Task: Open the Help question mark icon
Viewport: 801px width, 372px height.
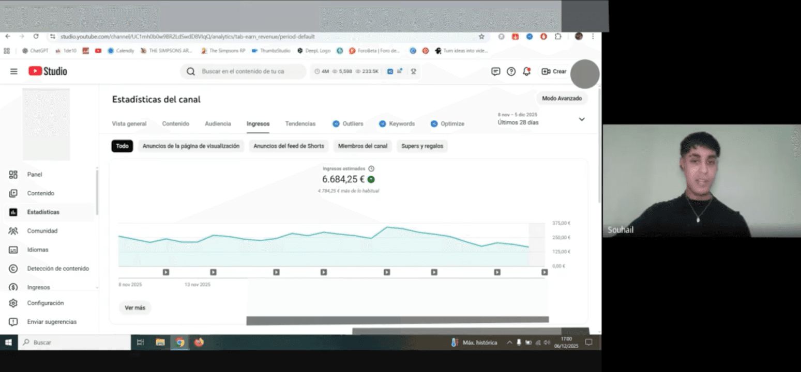Action: pos(511,72)
